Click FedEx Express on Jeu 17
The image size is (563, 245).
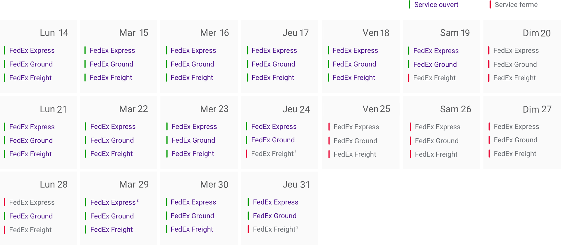point(274,50)
